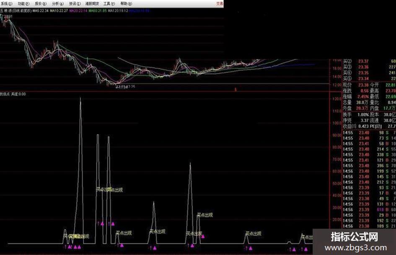Screen dimensions: 396x255
Task: Click the MA120:19.12 indicator label
Action: 118,10
